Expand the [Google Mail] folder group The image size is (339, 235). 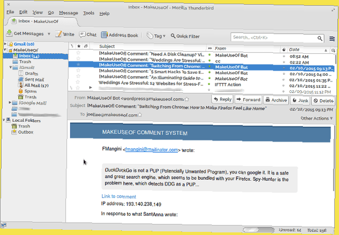(x=10, y=102)
